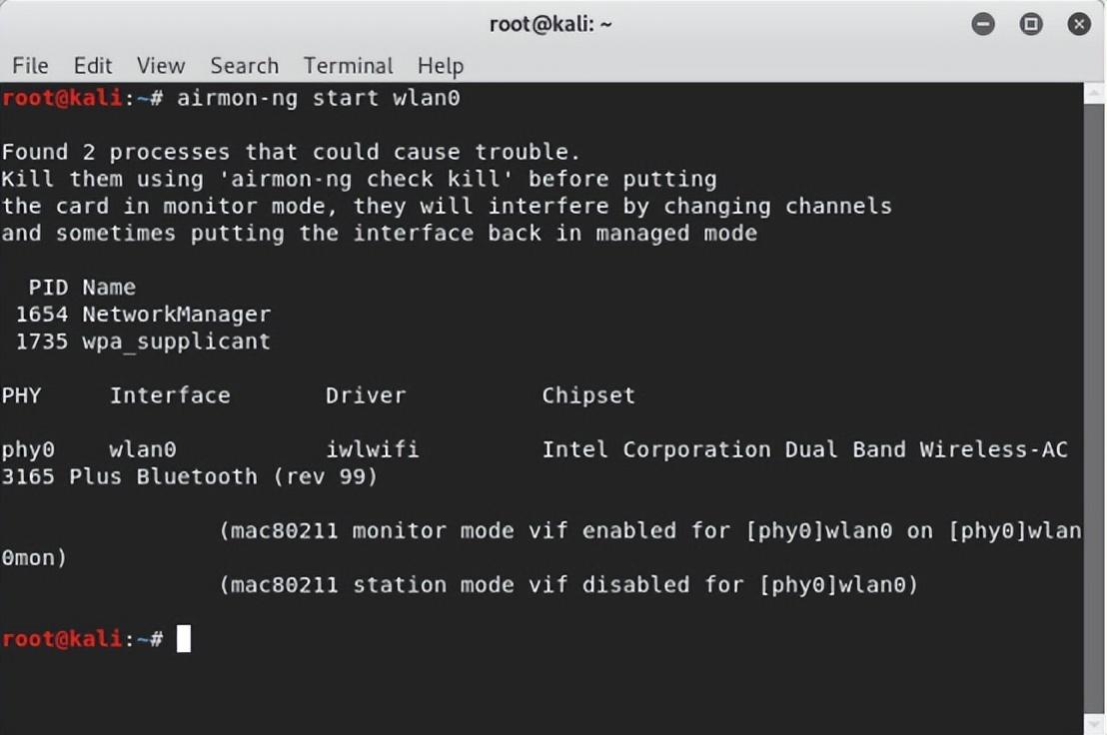Open the Search menu
This screenshot has width=1107, height=735.
244,66
